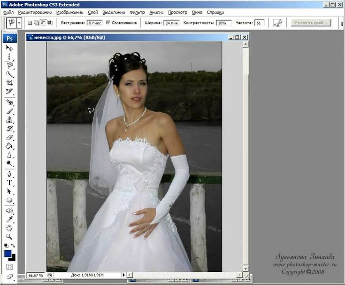Select the Move tool
The height and width of the screenshot is (285, 345).
pyautogui.click(x=9, y=48)
